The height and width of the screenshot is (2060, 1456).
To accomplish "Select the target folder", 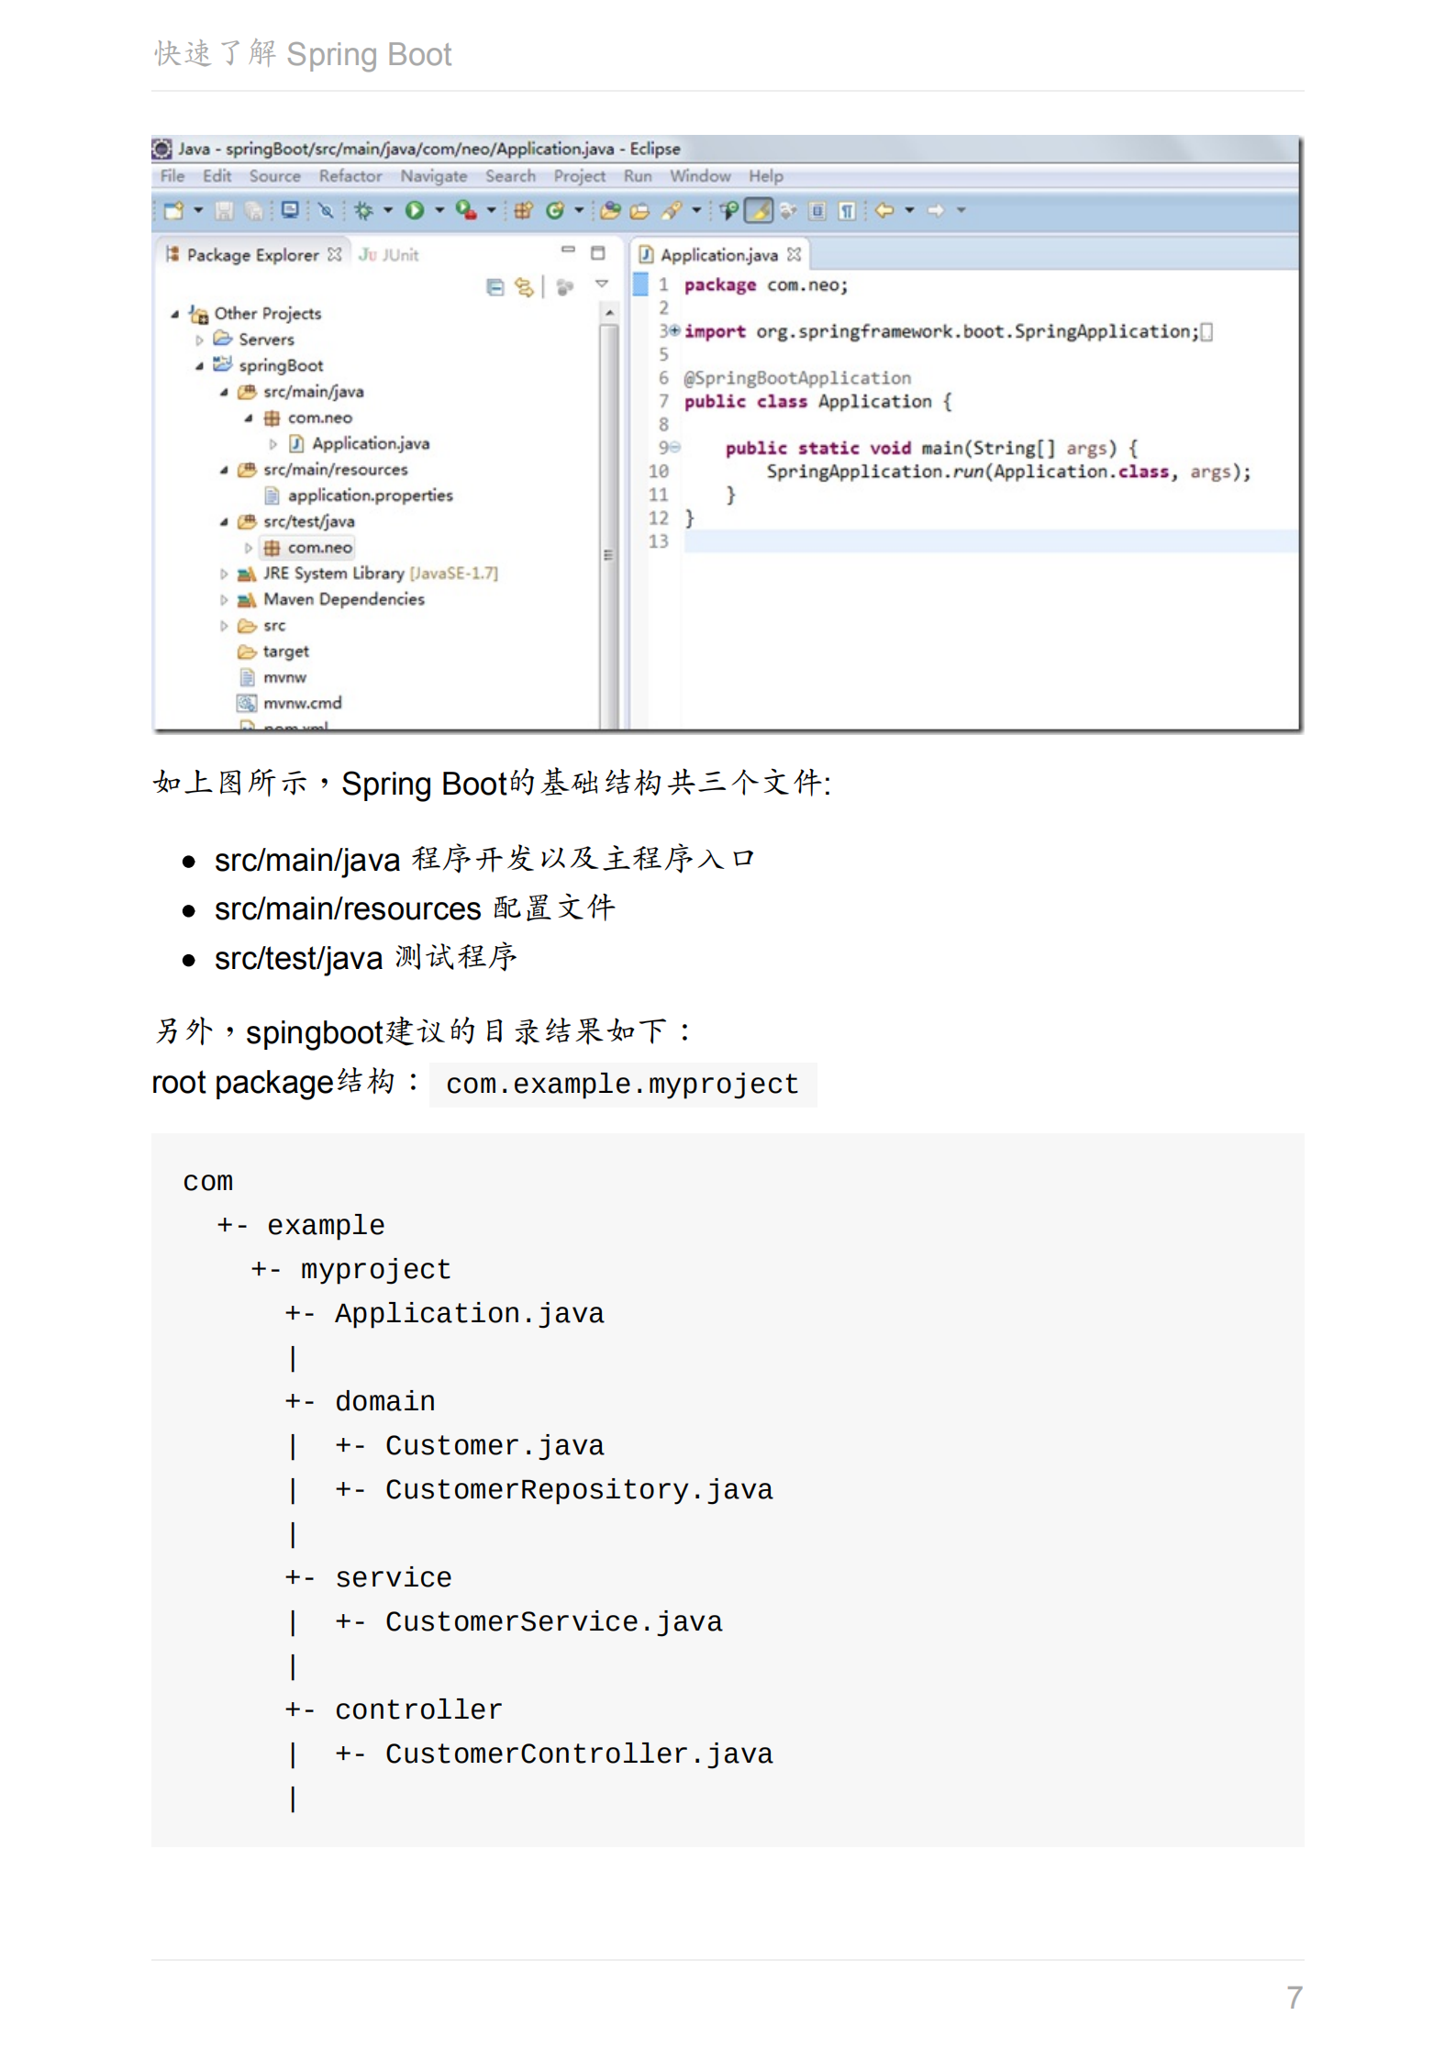I will click(273, 652).
